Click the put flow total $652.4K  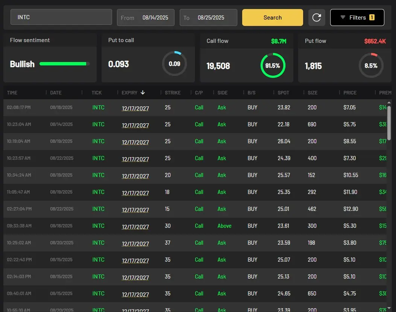pos(375,41)
